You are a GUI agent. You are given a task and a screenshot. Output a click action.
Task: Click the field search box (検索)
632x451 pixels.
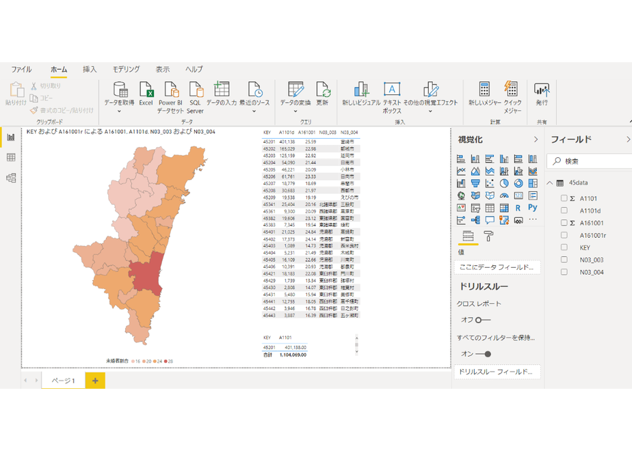pyautogui.click(x=590, y=161)
